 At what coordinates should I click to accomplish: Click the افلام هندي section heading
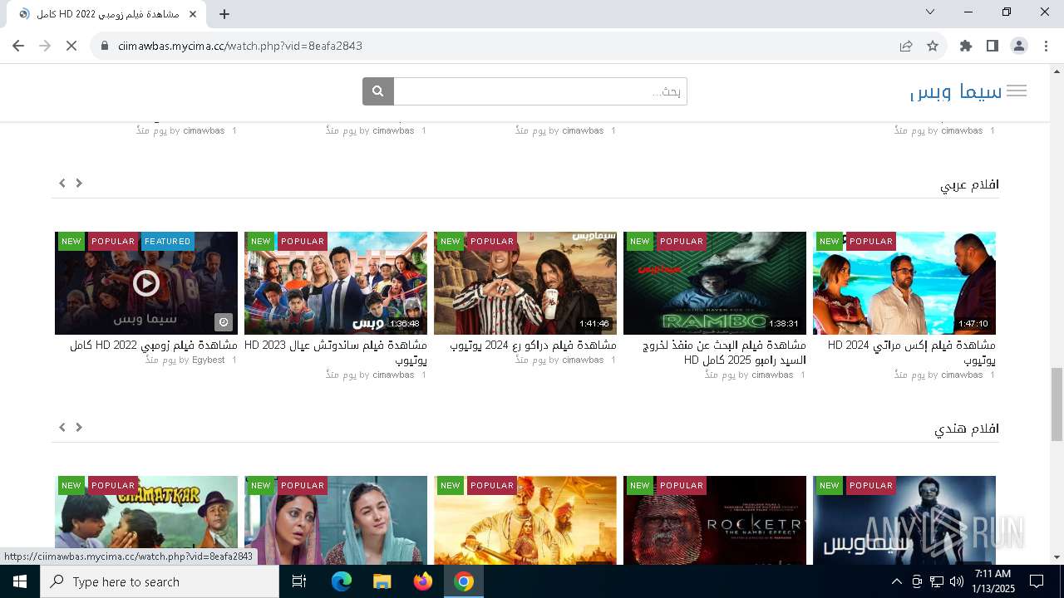pyautogui.click(x=967, y=429)
